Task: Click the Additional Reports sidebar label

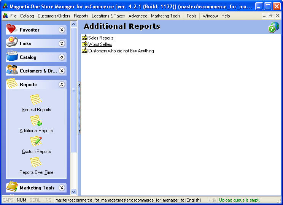Action: pyautogui.click(x=36, y=131)
